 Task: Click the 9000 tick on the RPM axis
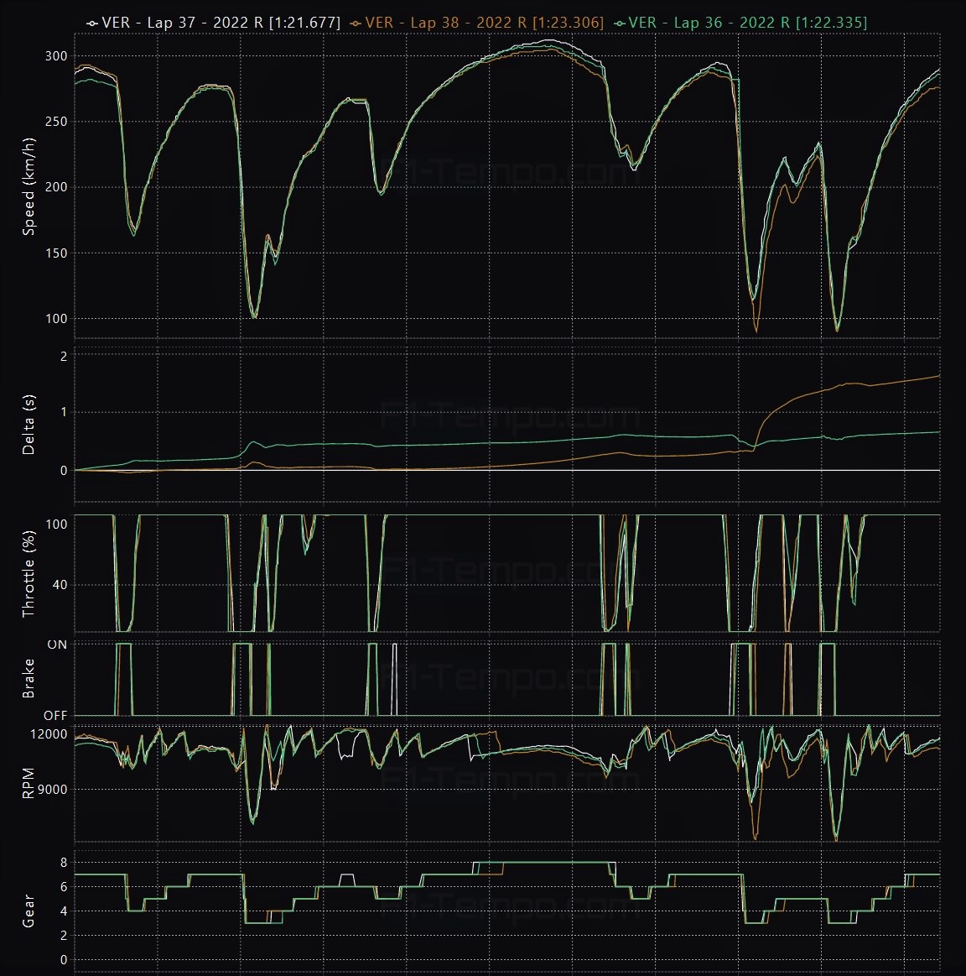51,790
